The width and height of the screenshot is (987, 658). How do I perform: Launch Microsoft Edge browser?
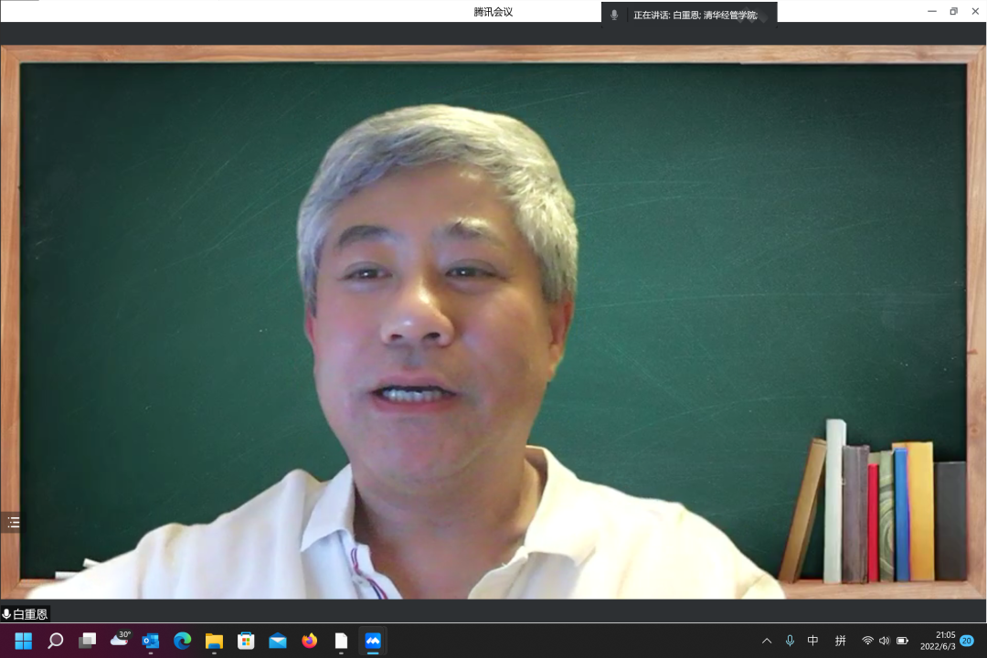(183, 641)
